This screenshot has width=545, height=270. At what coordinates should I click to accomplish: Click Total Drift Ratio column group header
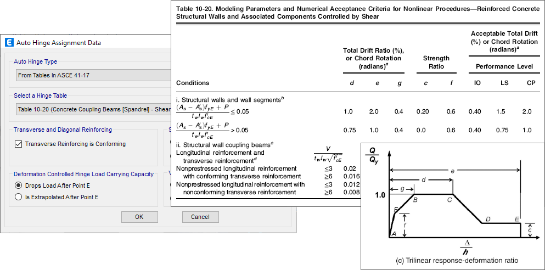click(x=374, y=58)
